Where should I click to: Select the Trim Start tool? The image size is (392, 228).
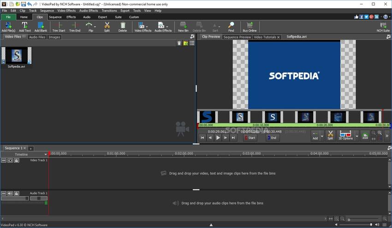(59, 27)
